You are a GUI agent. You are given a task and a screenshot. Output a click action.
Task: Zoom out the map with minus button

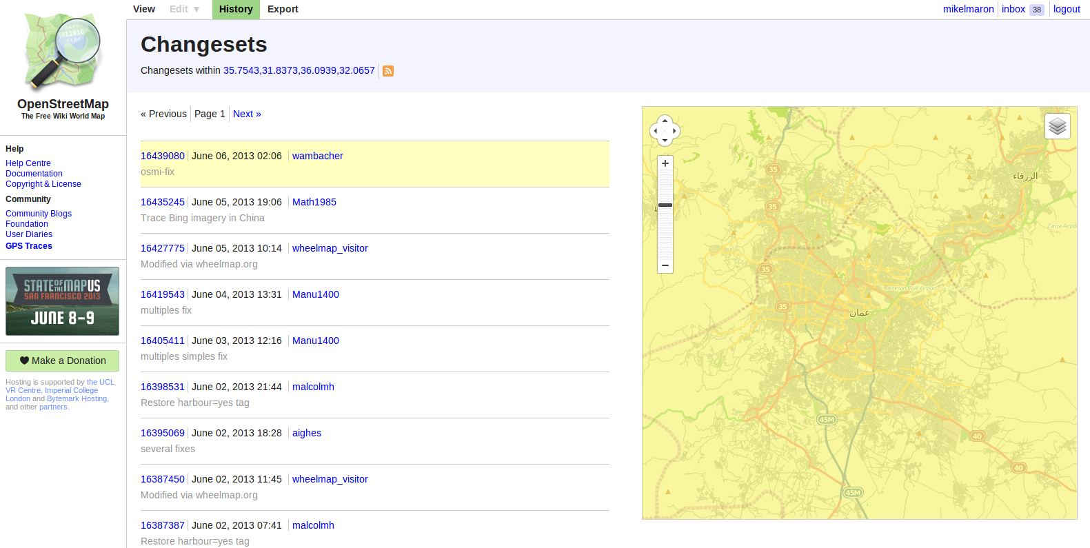point(665,265)
